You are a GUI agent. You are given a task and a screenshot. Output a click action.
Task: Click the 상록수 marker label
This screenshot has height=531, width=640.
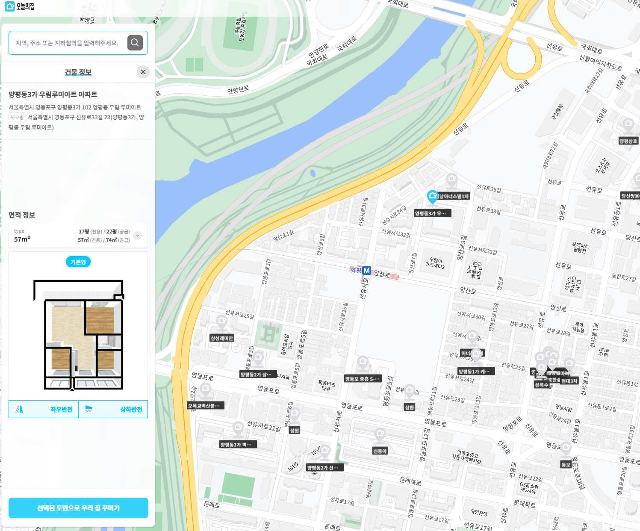point(541,385)
